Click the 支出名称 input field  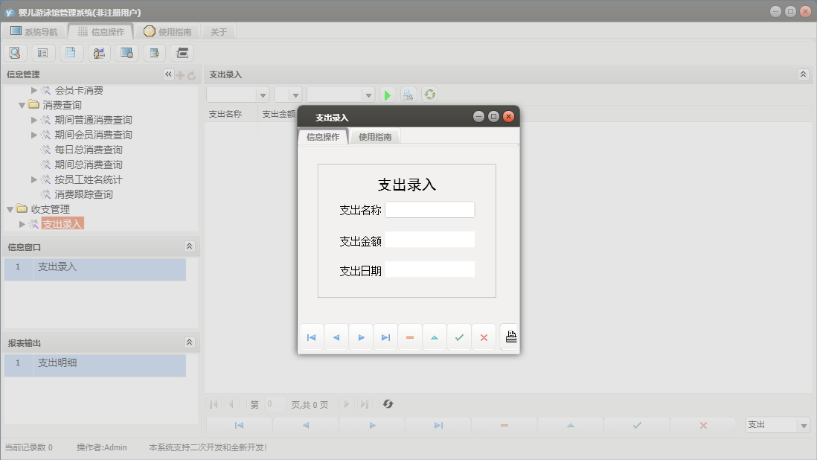coord(429,209)
